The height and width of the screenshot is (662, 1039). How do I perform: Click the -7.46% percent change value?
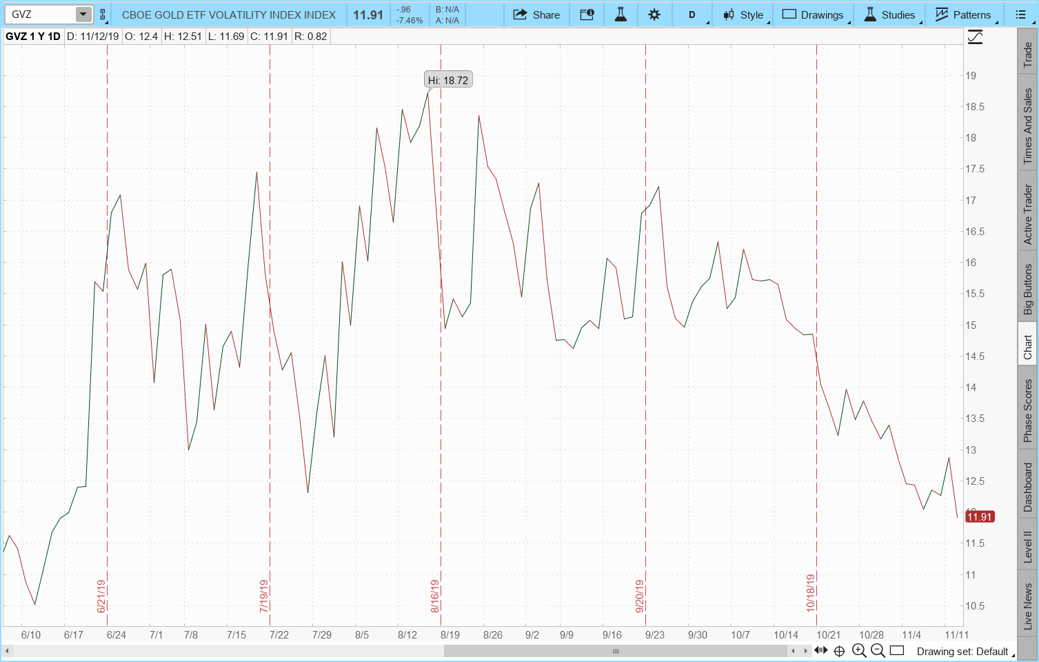tap(410, 21)
